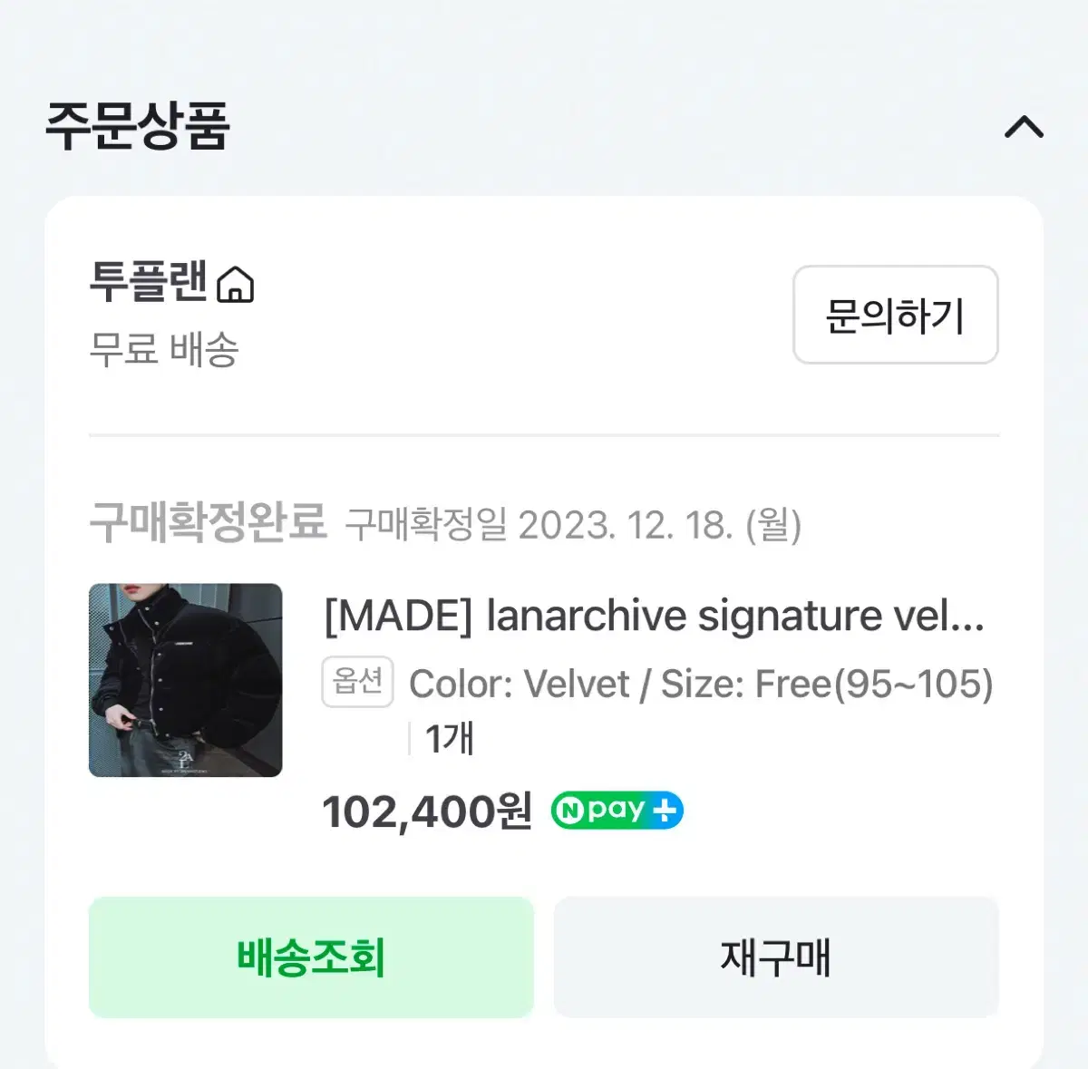Tap the 무료 배송 shipping label
The height and width of the screenshot is (1069, 1088).
(164, 348)
